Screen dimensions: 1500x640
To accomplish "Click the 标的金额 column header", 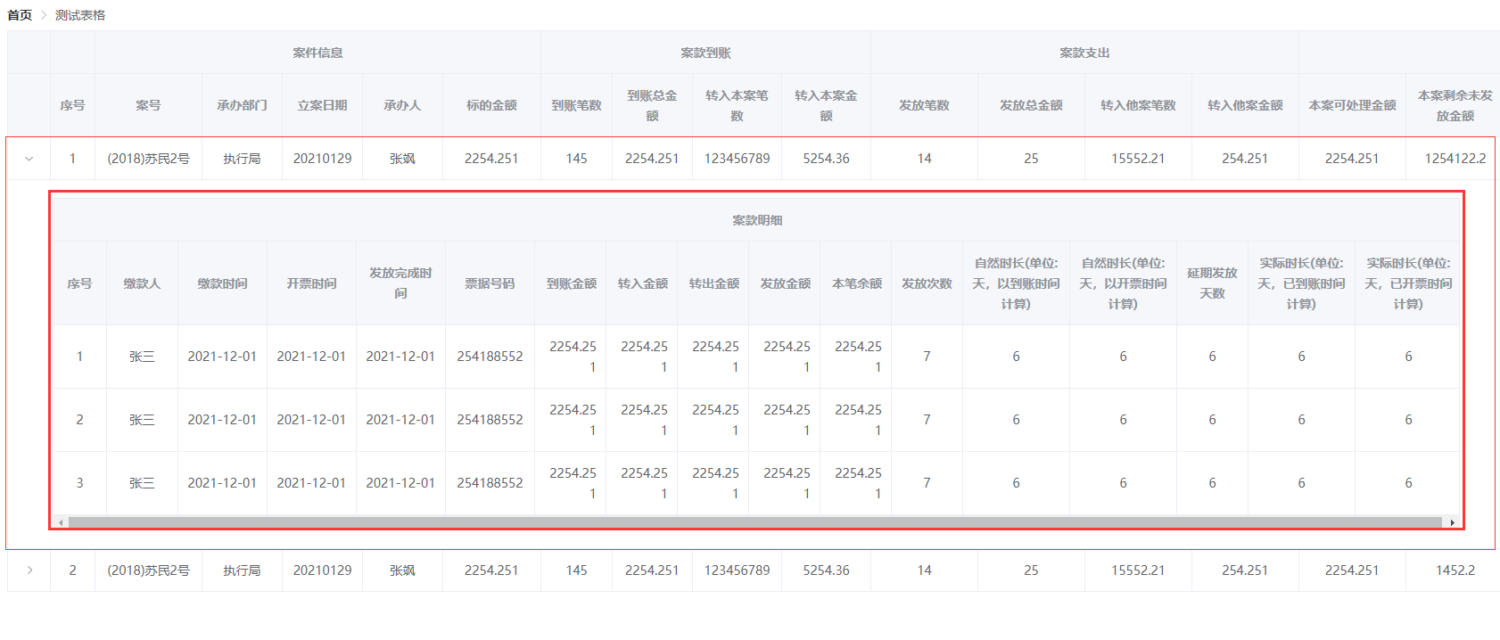I will coord(491,105).
